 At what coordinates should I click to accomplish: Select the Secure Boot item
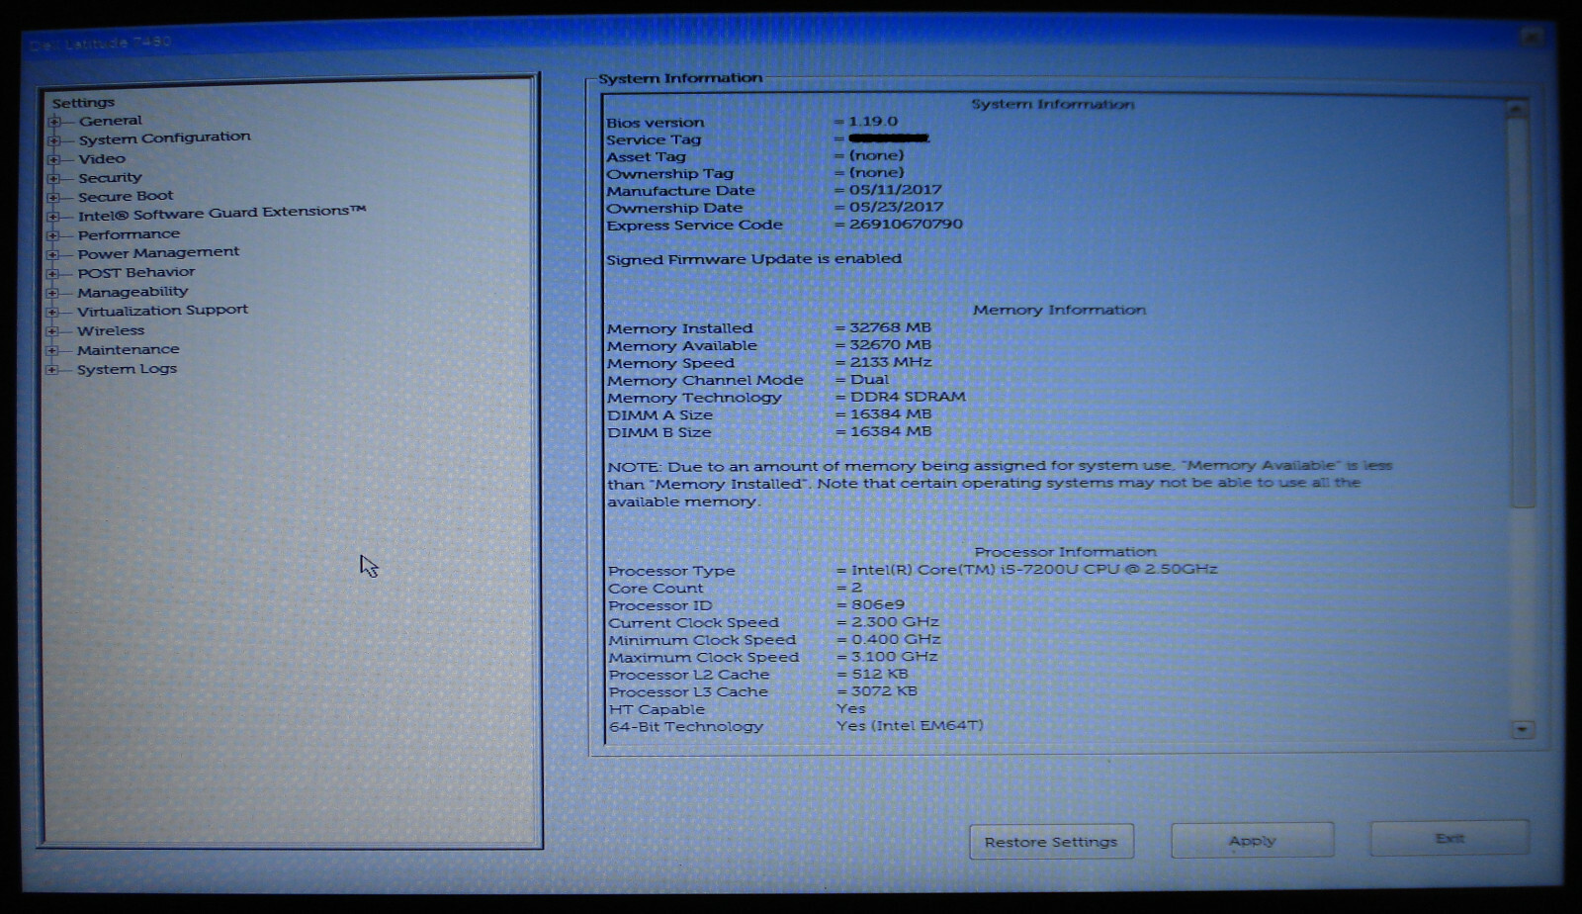coord(126,196)
